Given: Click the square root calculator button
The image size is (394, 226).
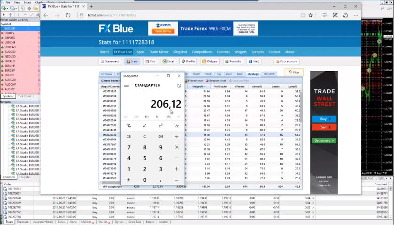Looking at the screenshot, I should click(144, 126).
